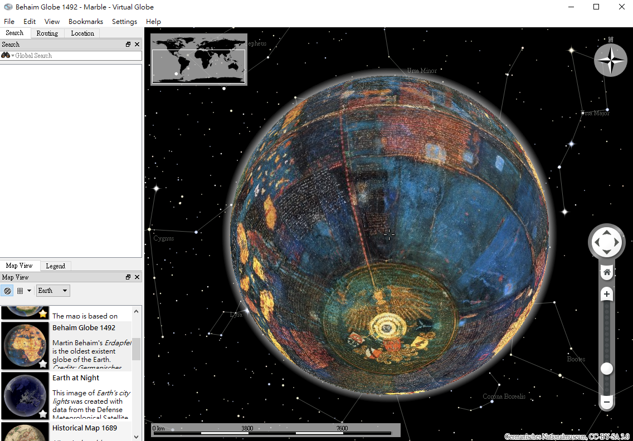This screenshot has width=633, height=441.
Task: Switch to the Routing tab
Action: [47, 33]
